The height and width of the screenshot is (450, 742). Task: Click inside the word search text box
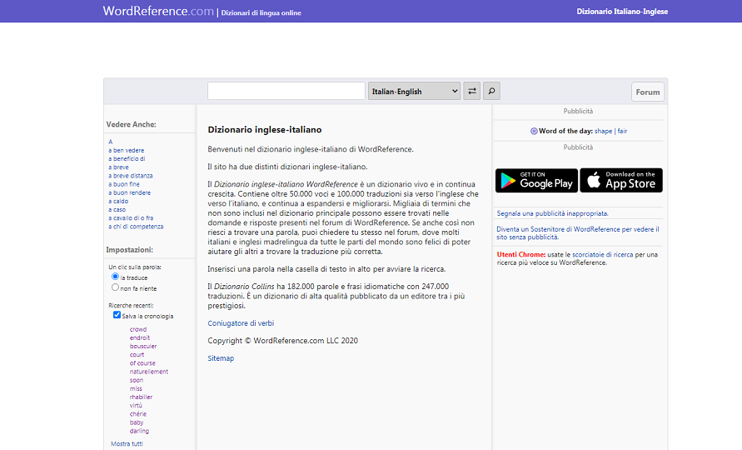[286, 92]
